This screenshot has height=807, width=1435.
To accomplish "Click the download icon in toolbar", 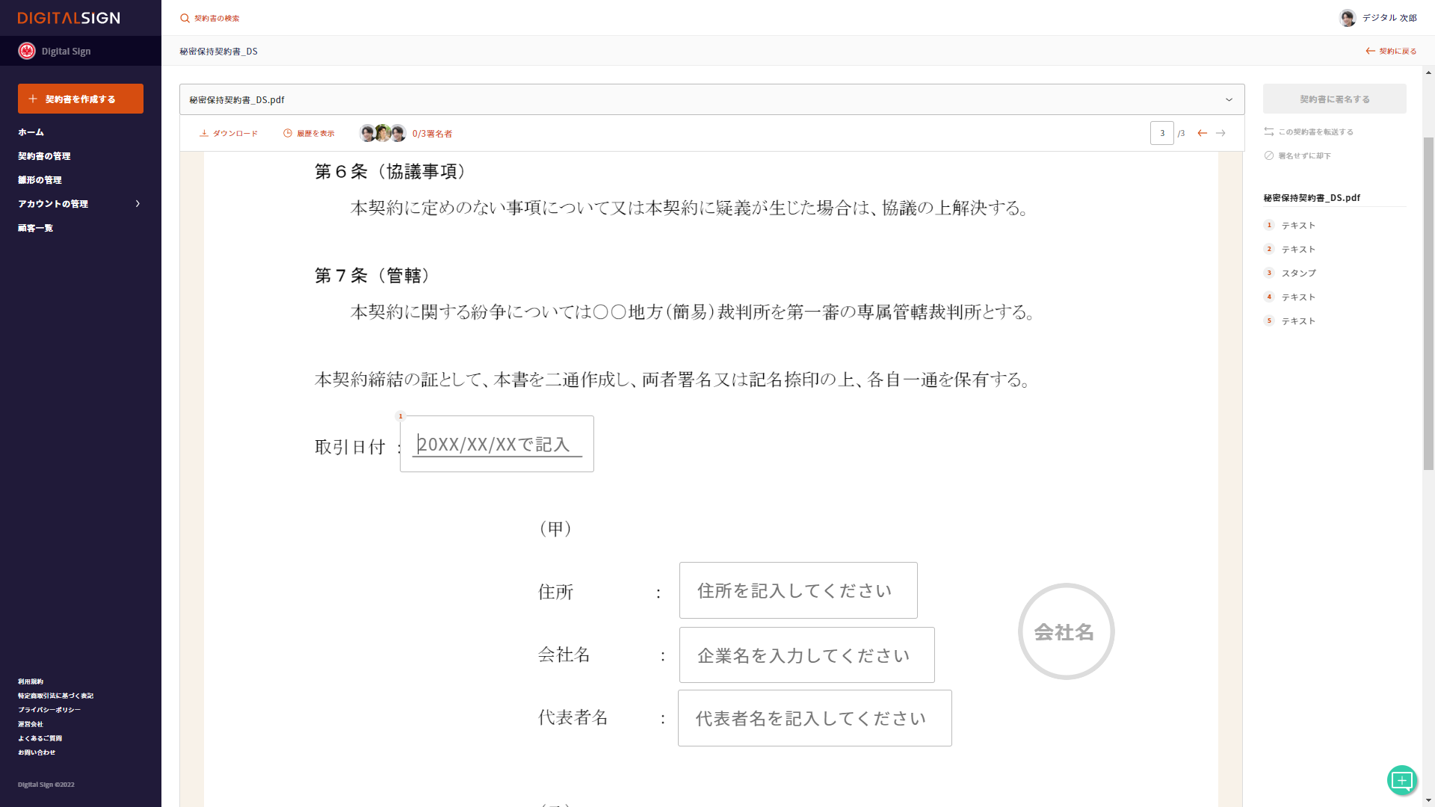I will click(x=204, y=134).
